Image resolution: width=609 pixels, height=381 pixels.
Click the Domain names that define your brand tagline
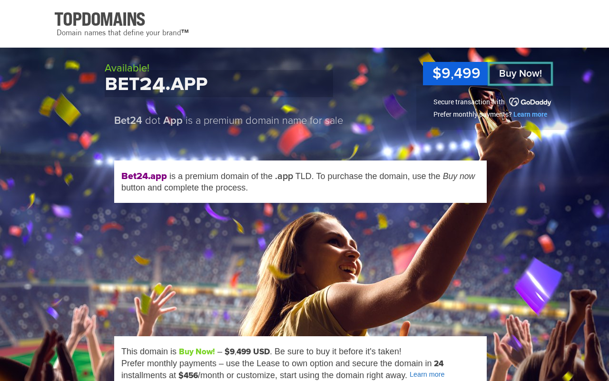(123, 33)
